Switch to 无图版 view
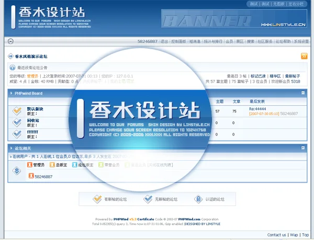The height and width of the screenshot is (240, 314). (279, 4)
